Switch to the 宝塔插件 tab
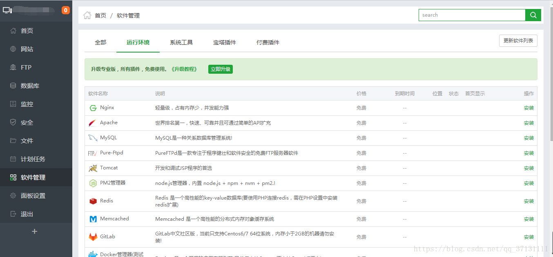 pyautogui.click(x=225, y=42)
